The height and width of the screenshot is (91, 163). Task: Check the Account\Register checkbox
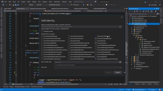pyautogui.click(x=96, y=57)
